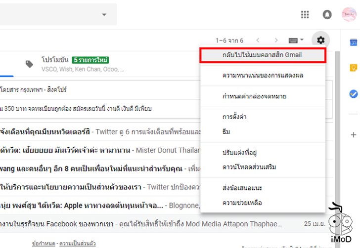Image resolution: width=360 pixels, height=248 pixels.
Task: Open the Facebook Mod Media business email
Action: coord(164,224)
